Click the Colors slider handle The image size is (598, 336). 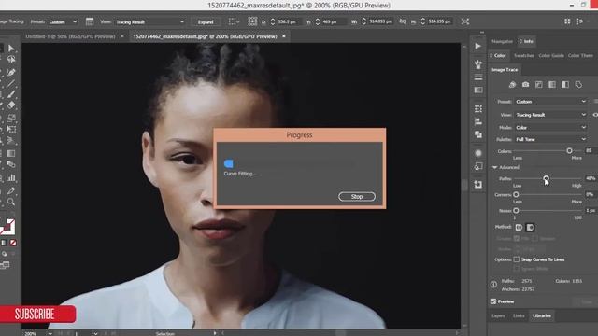(569, 151)
